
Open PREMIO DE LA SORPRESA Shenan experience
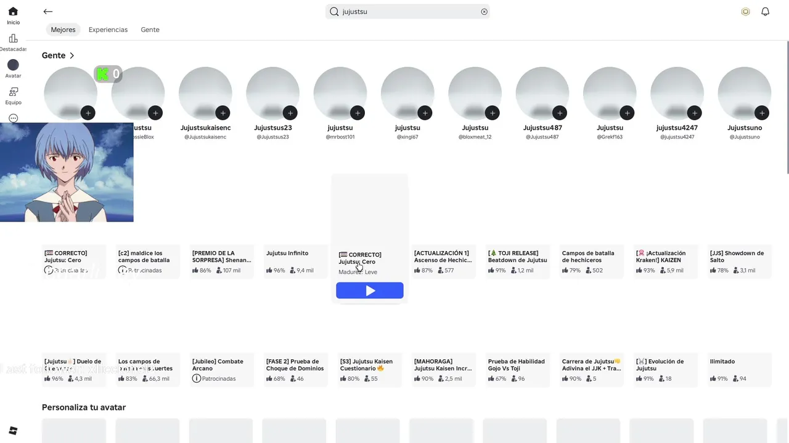[222, 261]
